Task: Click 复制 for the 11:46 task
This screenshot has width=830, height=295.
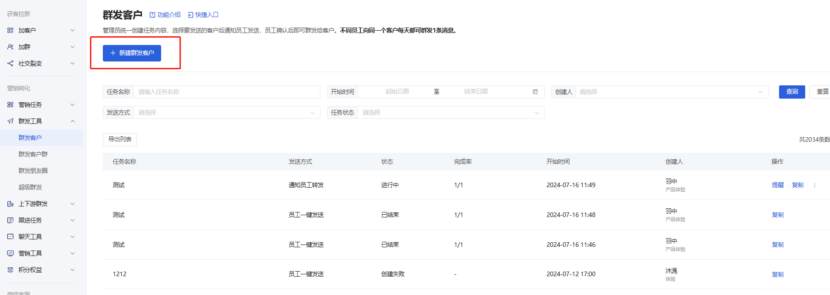Action: pyautogui.click(x=778, y=245)
